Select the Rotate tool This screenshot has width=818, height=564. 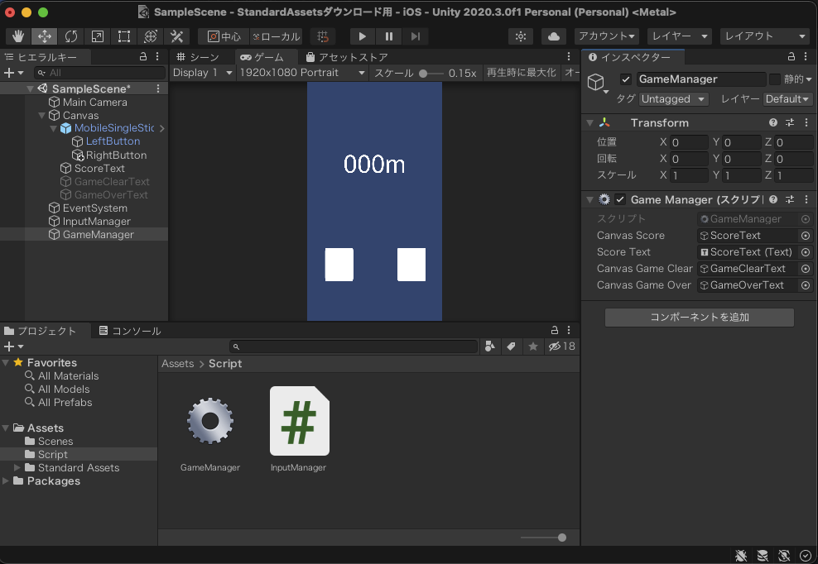click(x=71, y=36)
